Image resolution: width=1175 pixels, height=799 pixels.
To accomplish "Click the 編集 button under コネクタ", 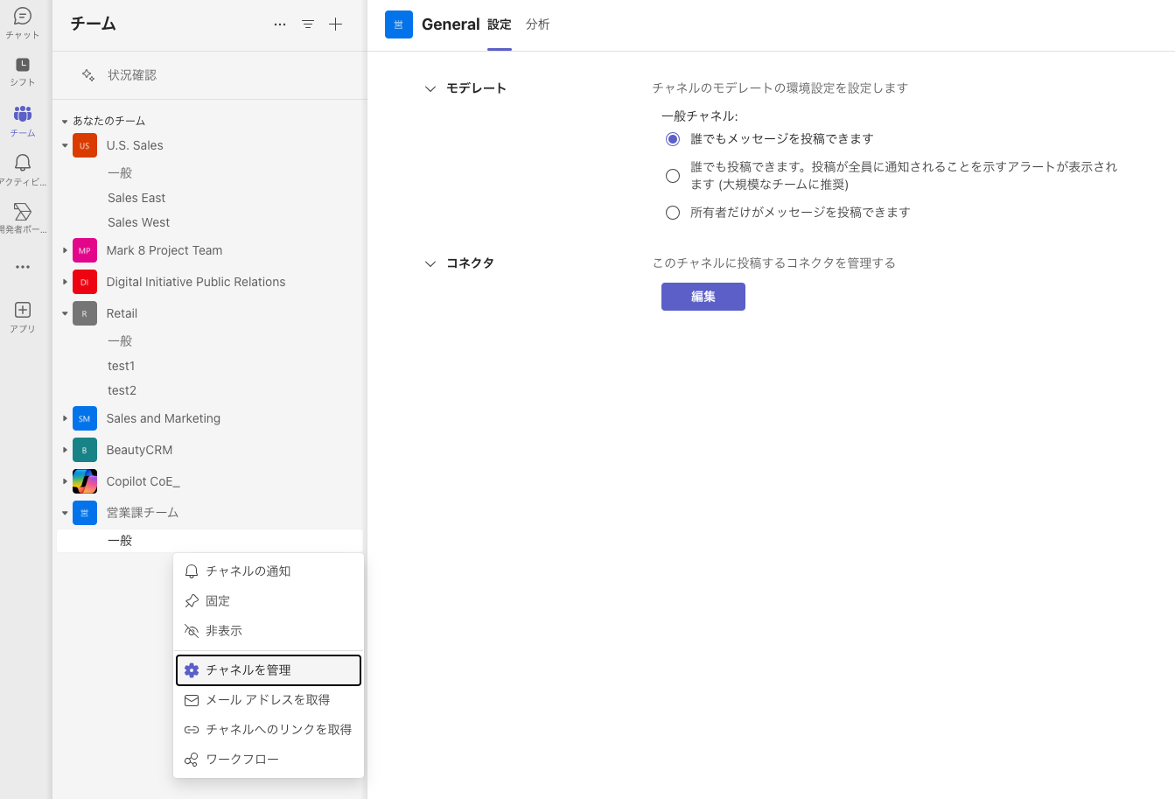I will [703, 296].
